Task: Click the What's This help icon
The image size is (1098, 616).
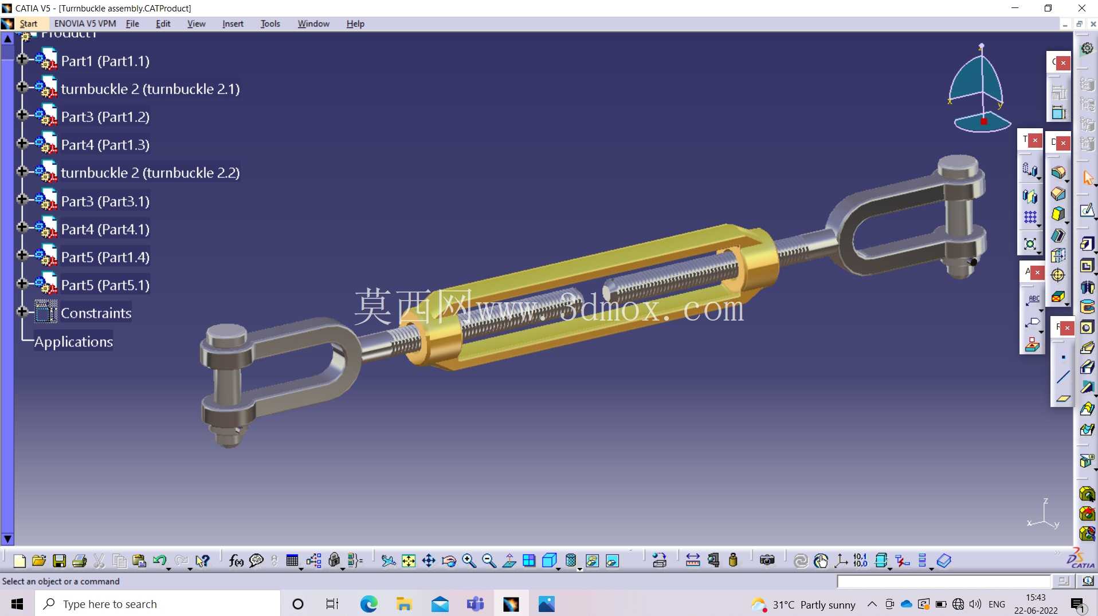Action: pyautogui.click(x=202, y=560)
